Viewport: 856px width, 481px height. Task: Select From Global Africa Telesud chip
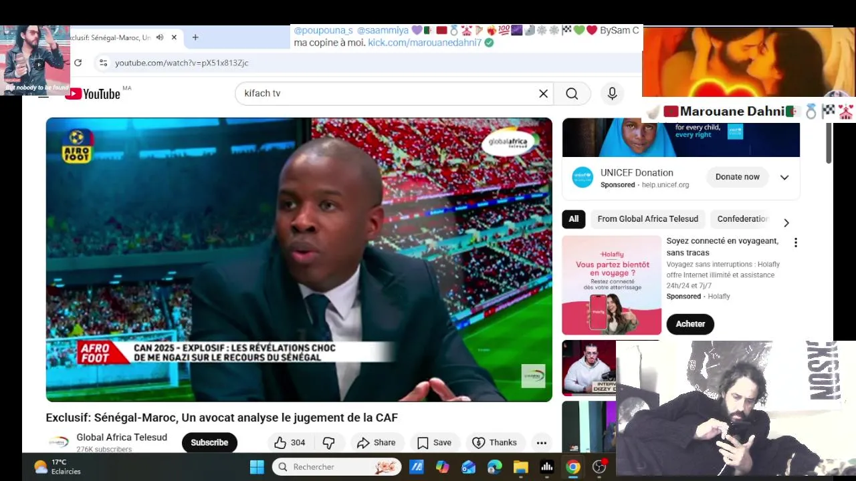click(648, 219)
